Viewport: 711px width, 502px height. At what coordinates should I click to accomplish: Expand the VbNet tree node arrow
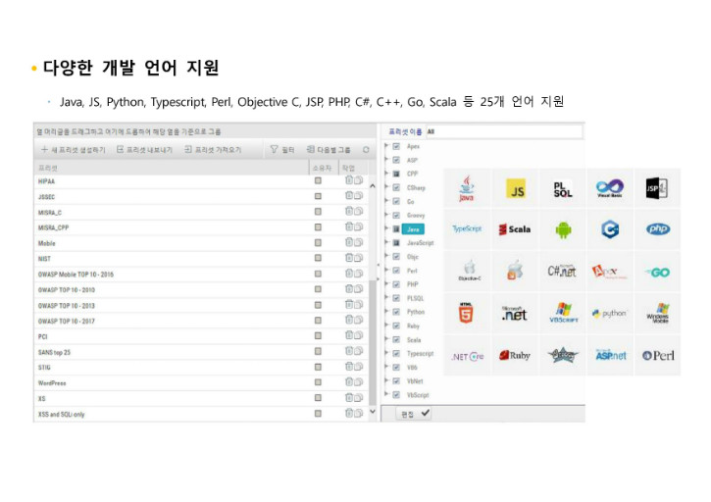coord(386,381)
